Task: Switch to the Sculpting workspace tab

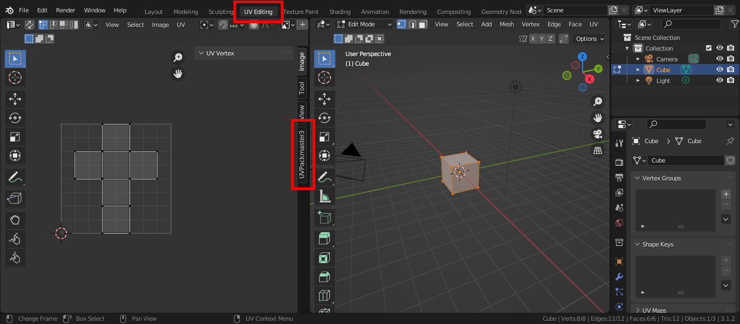Action: (221, 12)
